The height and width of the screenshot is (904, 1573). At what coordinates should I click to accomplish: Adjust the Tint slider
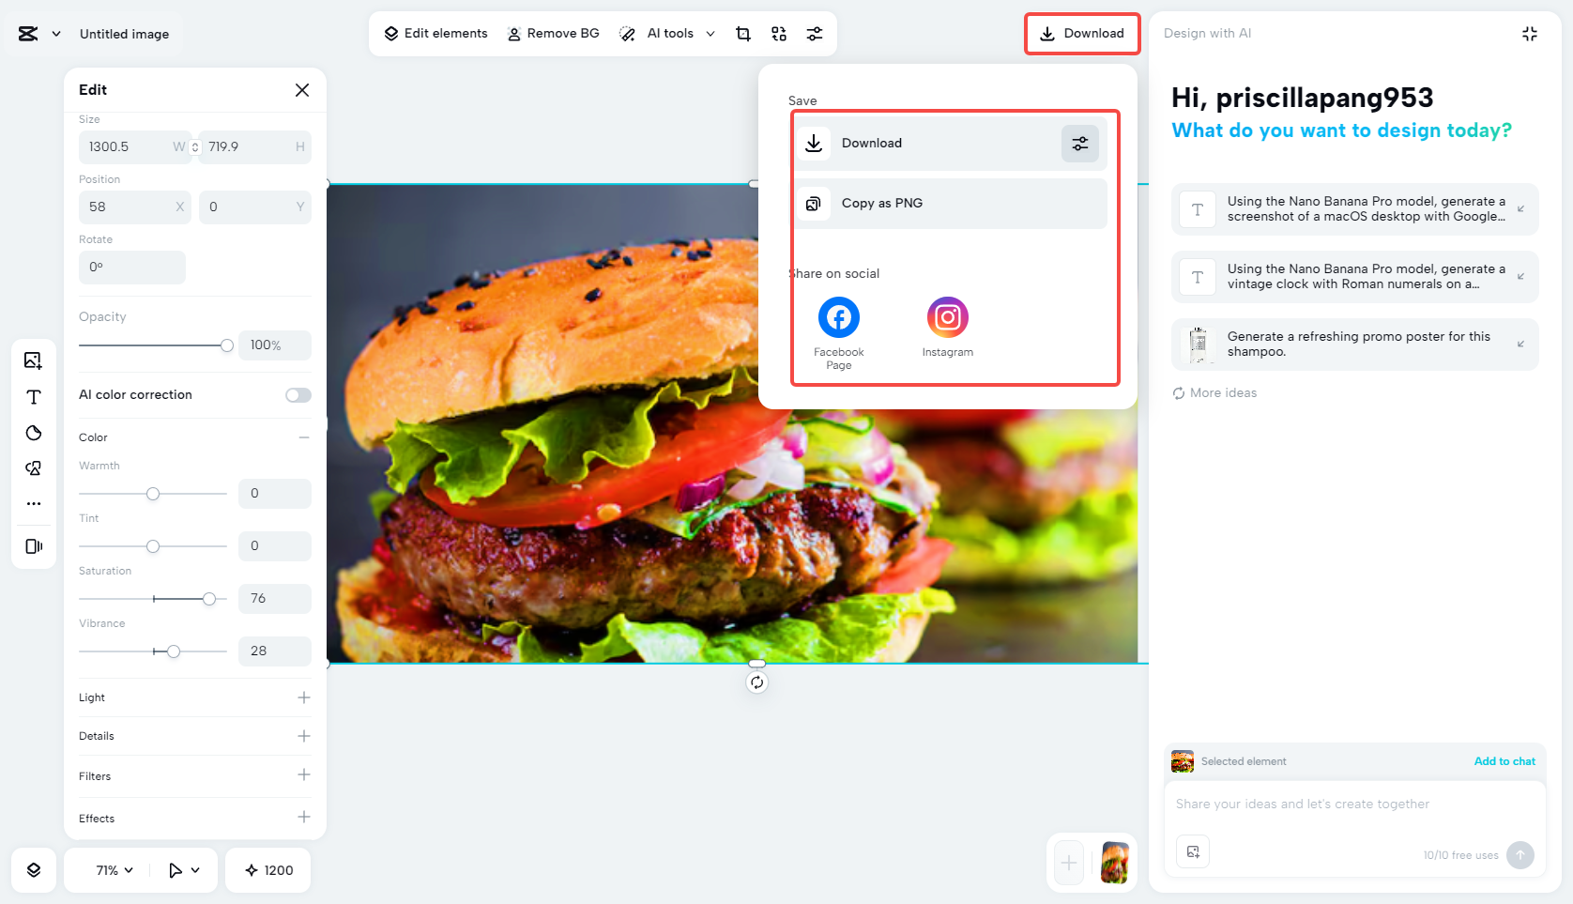tap(153, 546)
